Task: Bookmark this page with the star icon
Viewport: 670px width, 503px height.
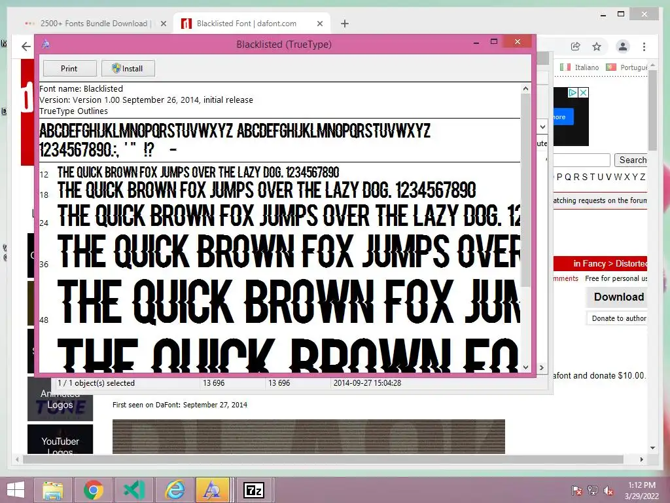Action: [597, 47]
